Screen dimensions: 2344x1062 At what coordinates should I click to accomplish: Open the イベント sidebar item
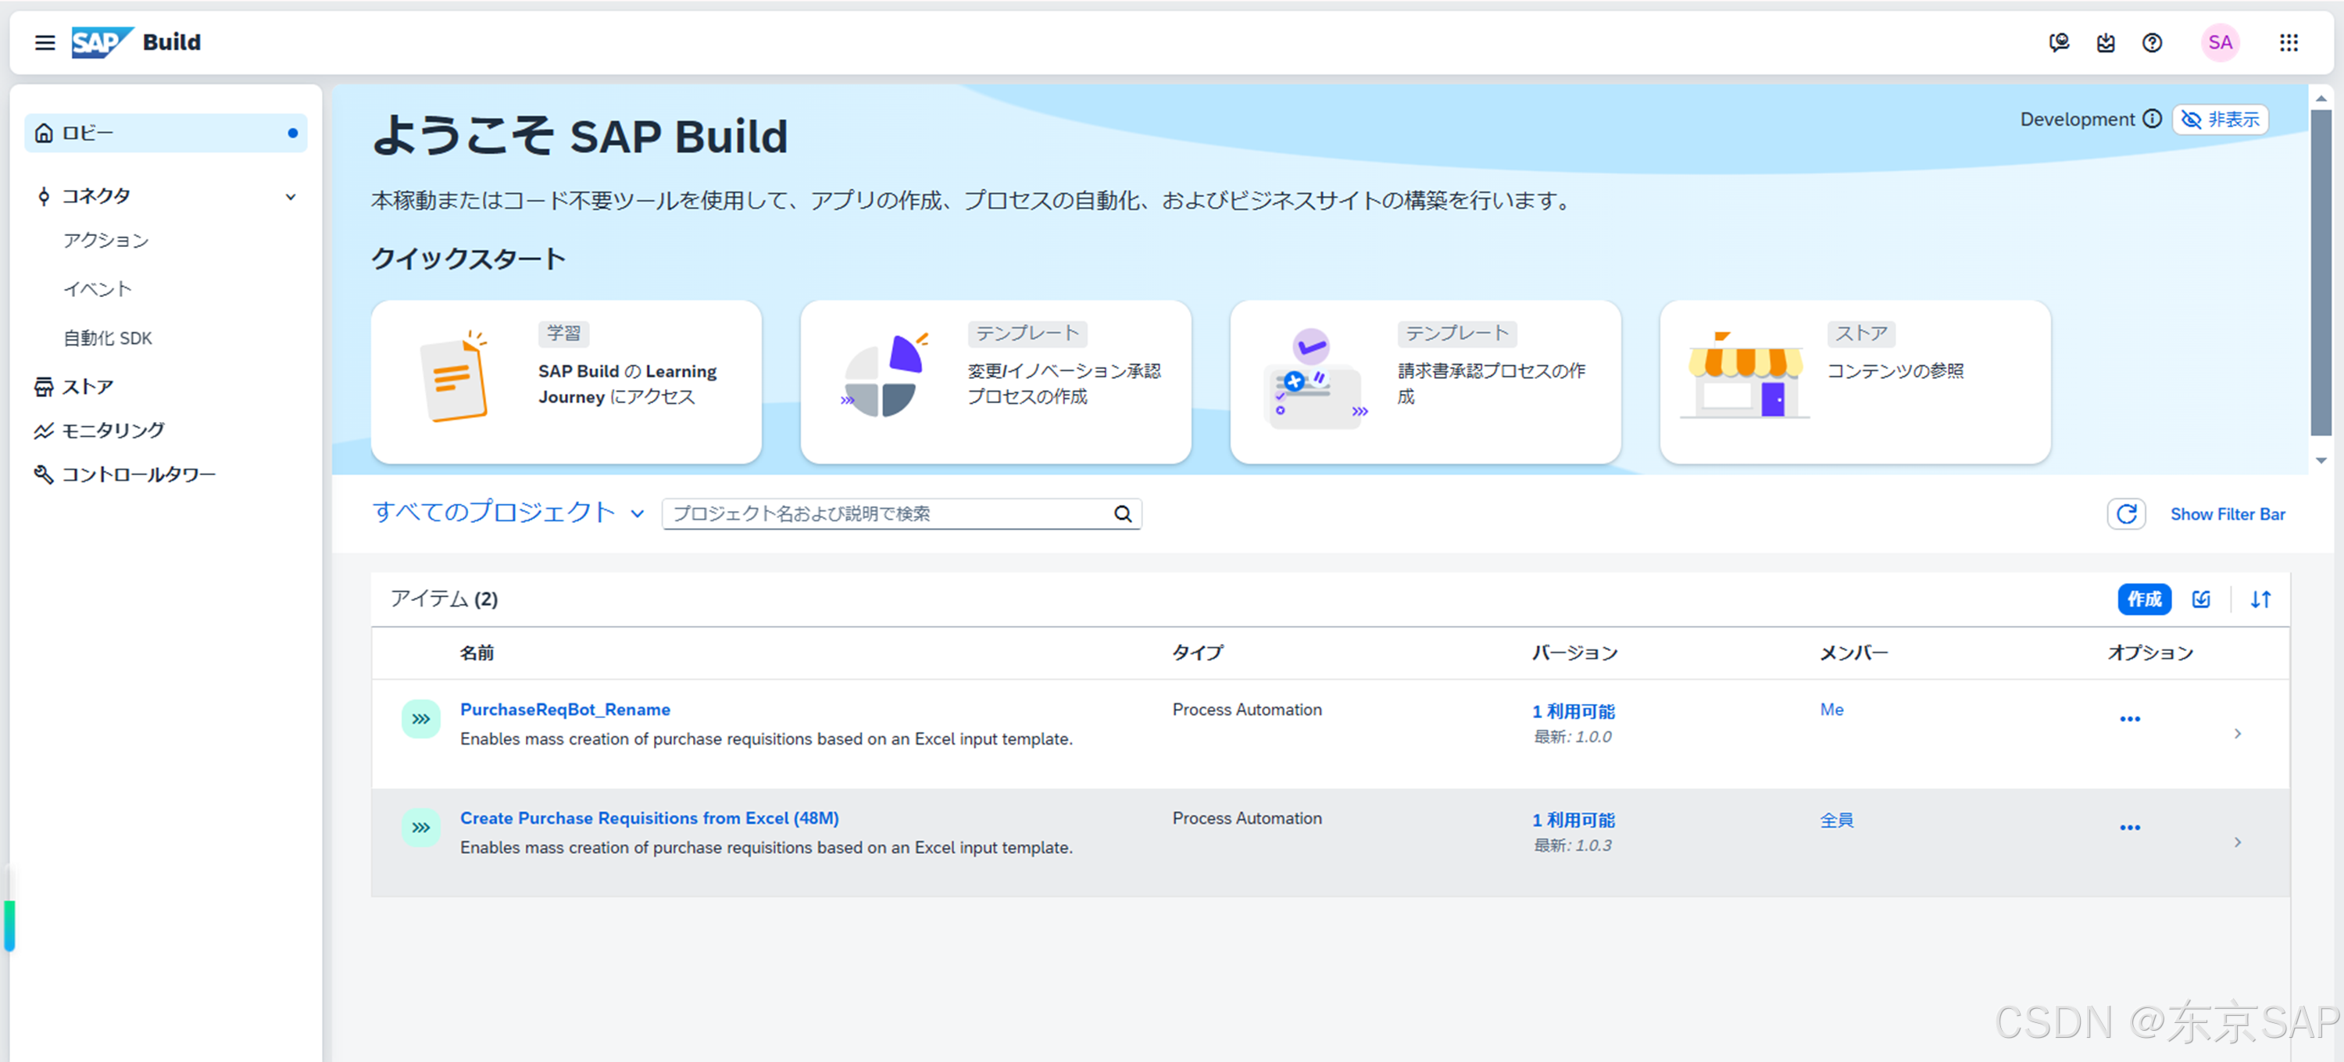point(98,289)
